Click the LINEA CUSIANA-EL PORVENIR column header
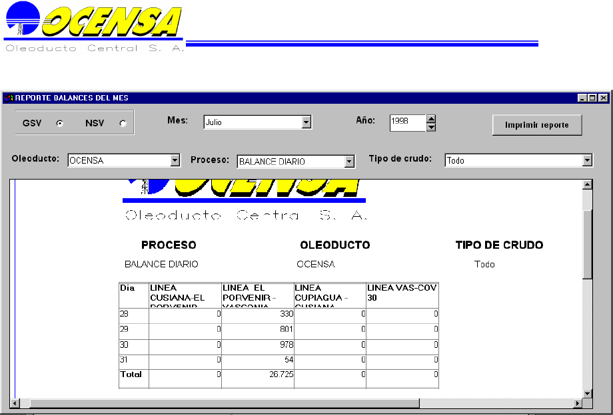613x415 pixels. tap(185, 295)
